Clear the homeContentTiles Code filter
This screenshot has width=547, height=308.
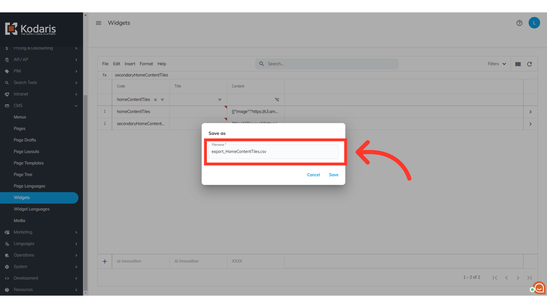click(155, 100)
